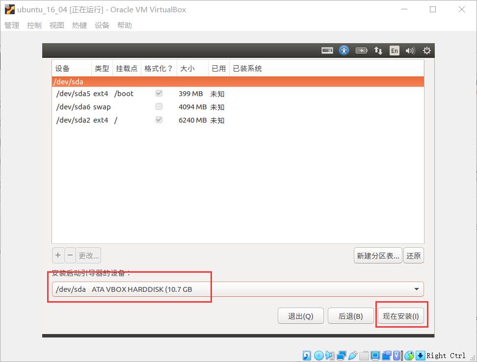
Task: Open the boot loader device dropdown
Action: pos(238,289)
